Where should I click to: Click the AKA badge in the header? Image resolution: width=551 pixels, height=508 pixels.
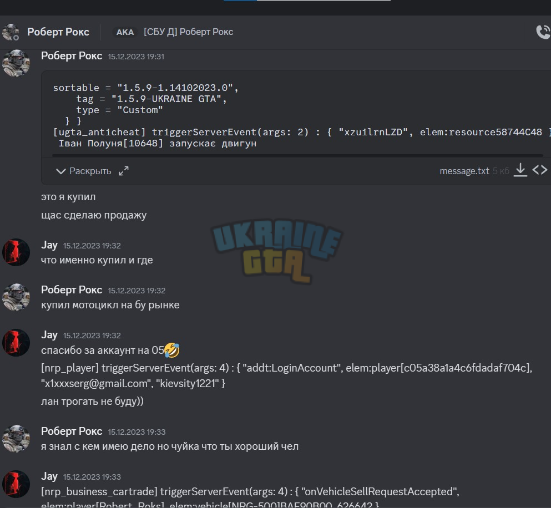(125, 32)
